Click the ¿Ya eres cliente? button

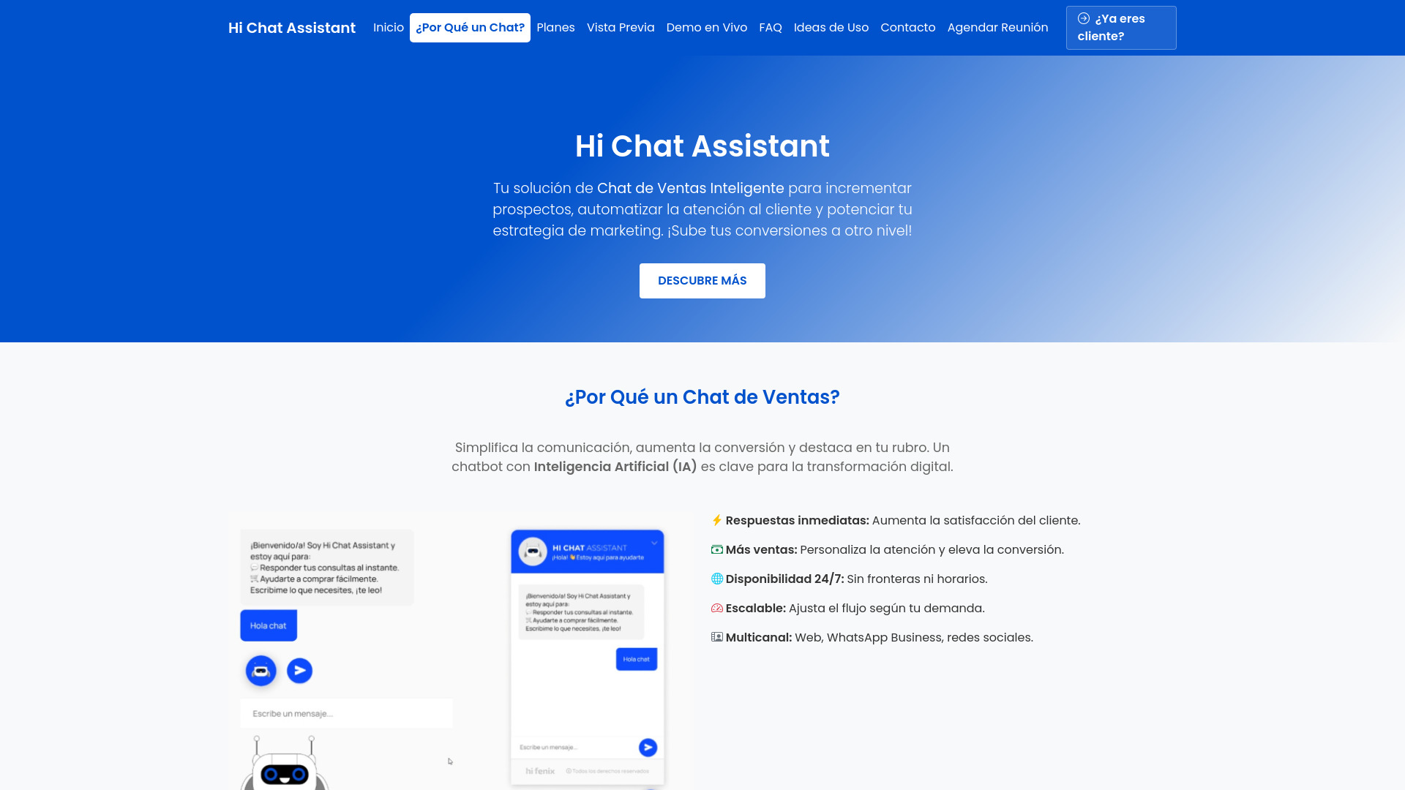[1121, 27]
